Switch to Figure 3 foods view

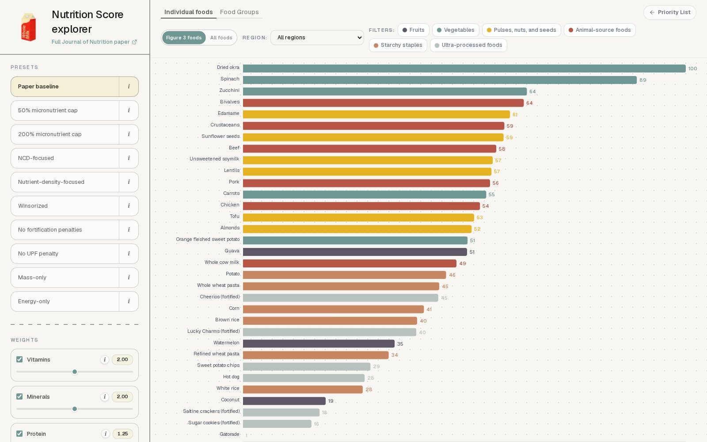tap(184, 38)
